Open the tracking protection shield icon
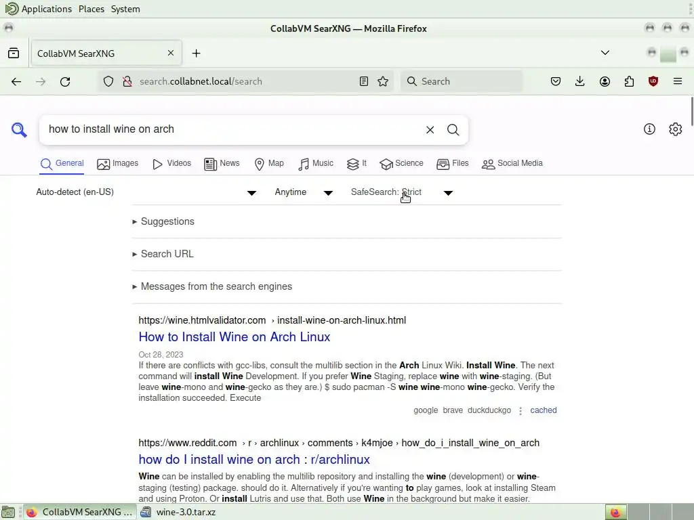 [x=108, y=81]
